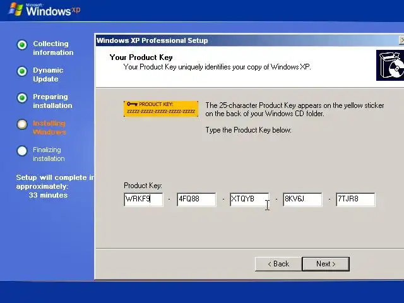404x303 pixels.
Task: Click the fifth key field 7TJR8
Action: click(x=355, y=199)
